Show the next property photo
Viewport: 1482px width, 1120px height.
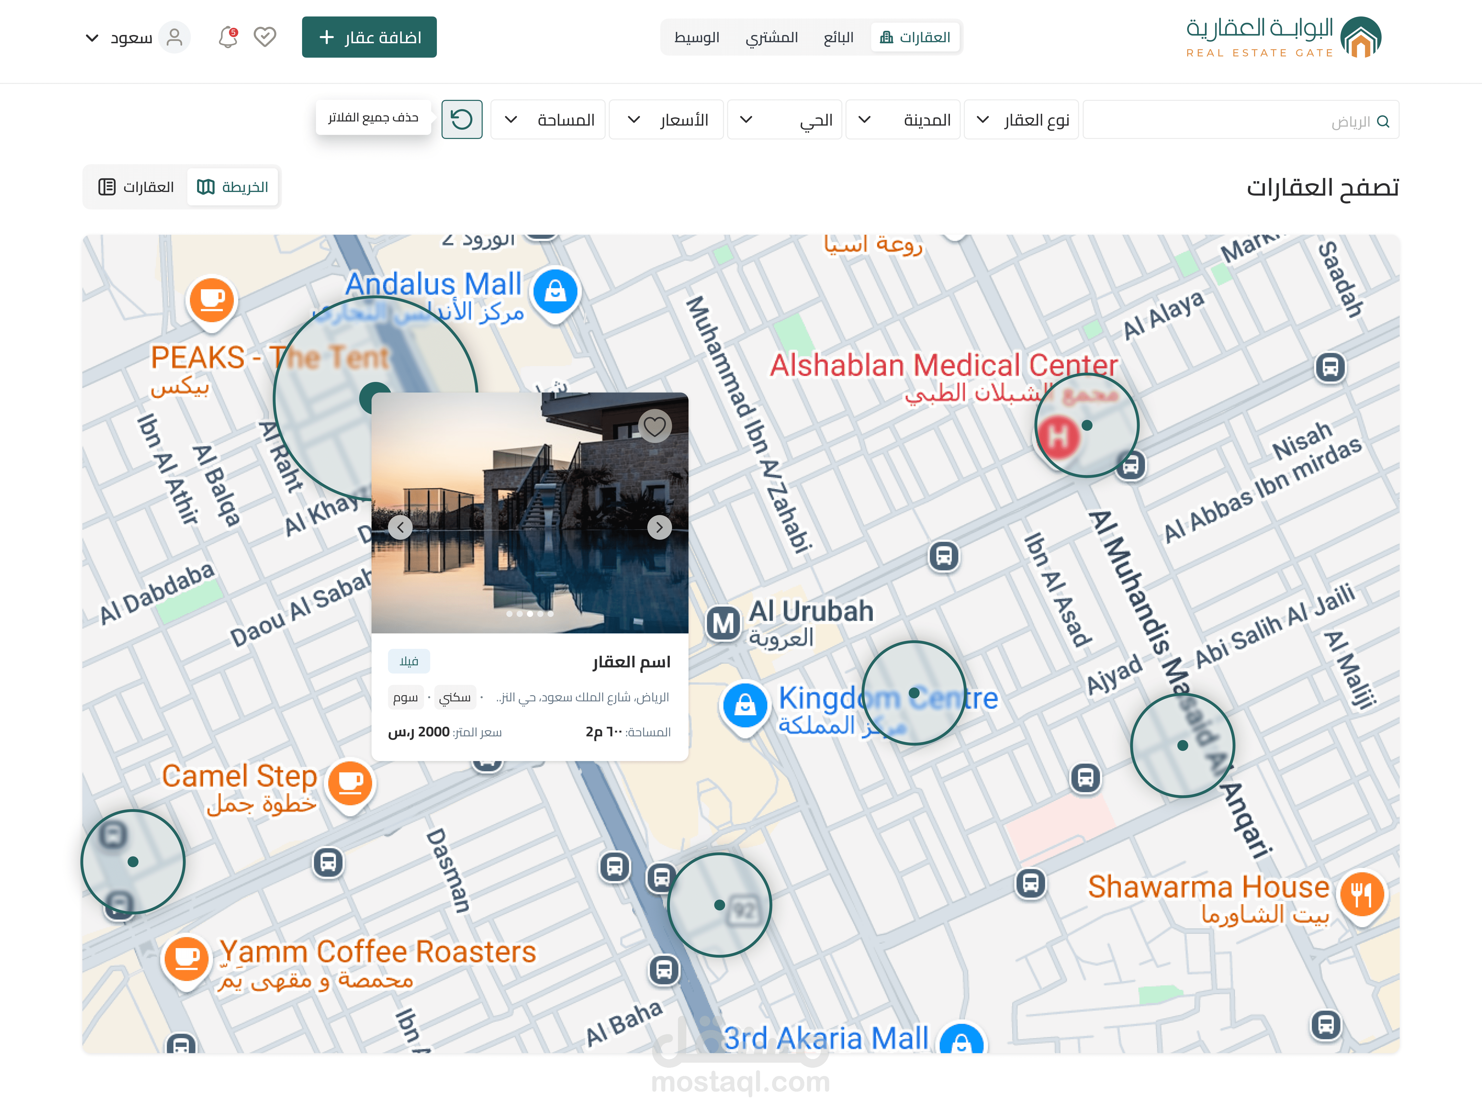coord(659,528)
